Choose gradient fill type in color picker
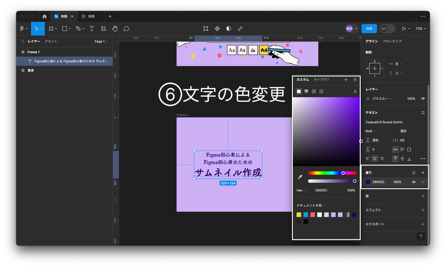This screenshot has height=267, width=446. click(306, 91)
